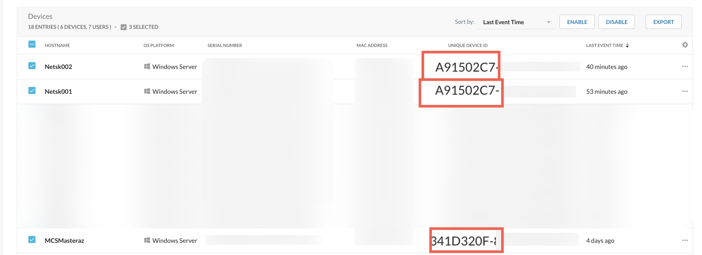Image resolution: width=702 pixels, height=255 pixels.
Task: Uncheck the Netsk001 row checkbox
Action: click(32, 90)
